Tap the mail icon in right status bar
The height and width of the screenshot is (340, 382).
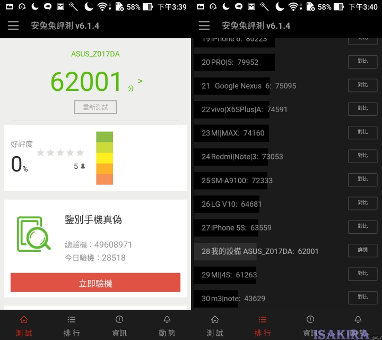(x=251, y=6)
